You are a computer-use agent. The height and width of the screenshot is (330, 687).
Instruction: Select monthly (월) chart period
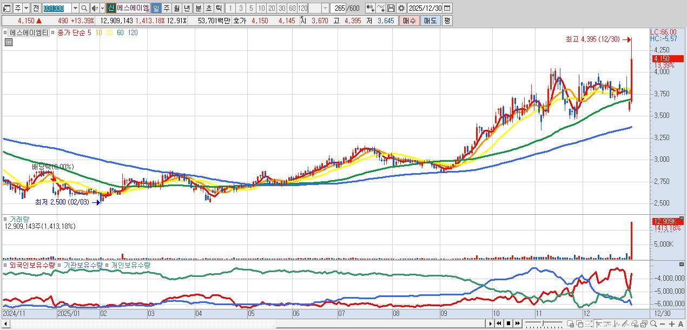point(176,8)
